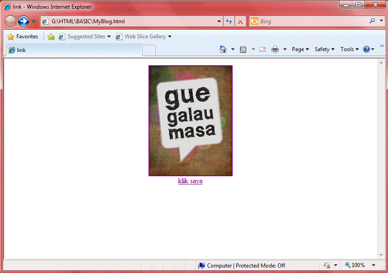Click the 100% zoom level button
The width and height of the screenshot is (388, 273).
[355, 265]
